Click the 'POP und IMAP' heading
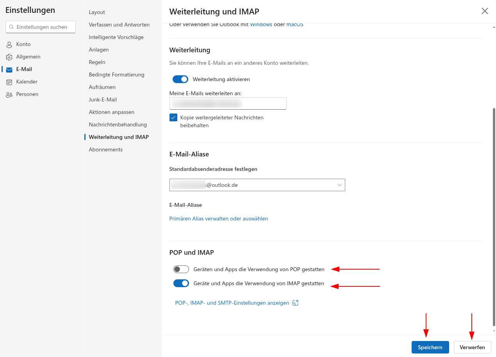Screen dimensions: 496x357 (191, 252)
